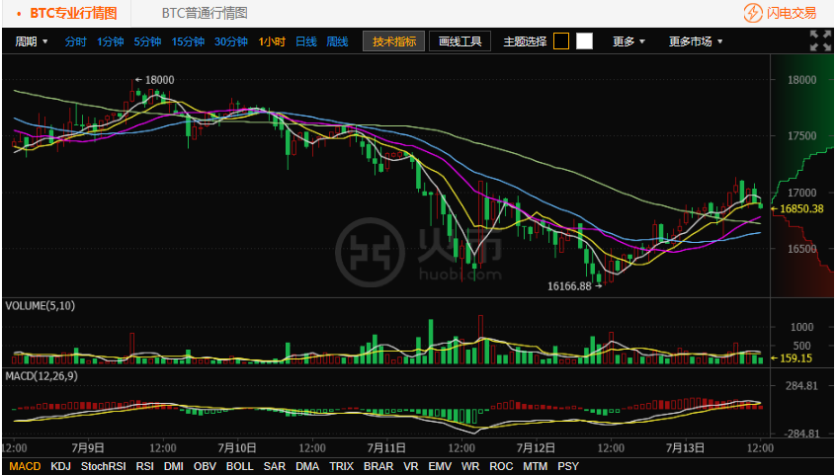Expand the 更多 dropdown menu
Viewport: 836px width, 475px height.
(x=628, y=41)
